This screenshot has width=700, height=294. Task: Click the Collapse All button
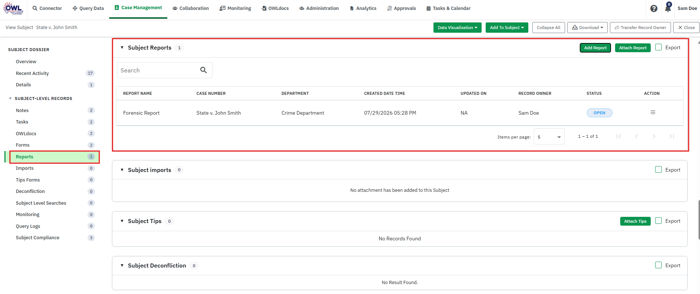549,28
